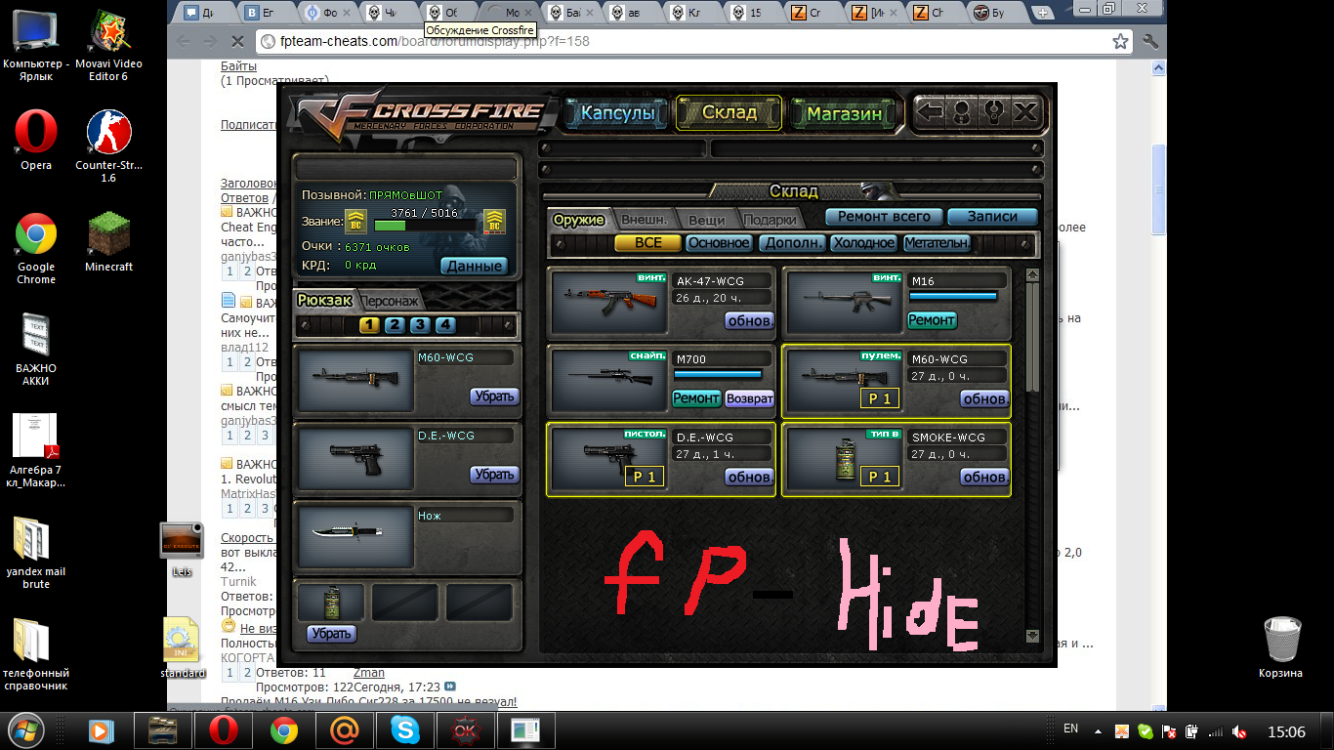Image resolution: width=1334 pixels, height=750 pixels.
Task: Switch to the Магазин section
Action: pyautogui.click(x=844, y=113)
